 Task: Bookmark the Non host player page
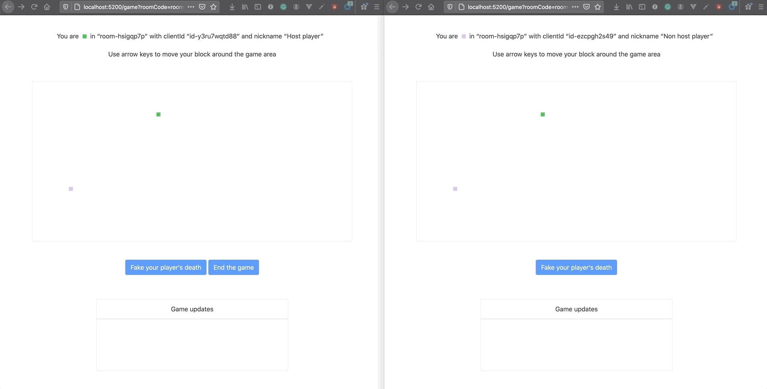[x=598, y=7]
